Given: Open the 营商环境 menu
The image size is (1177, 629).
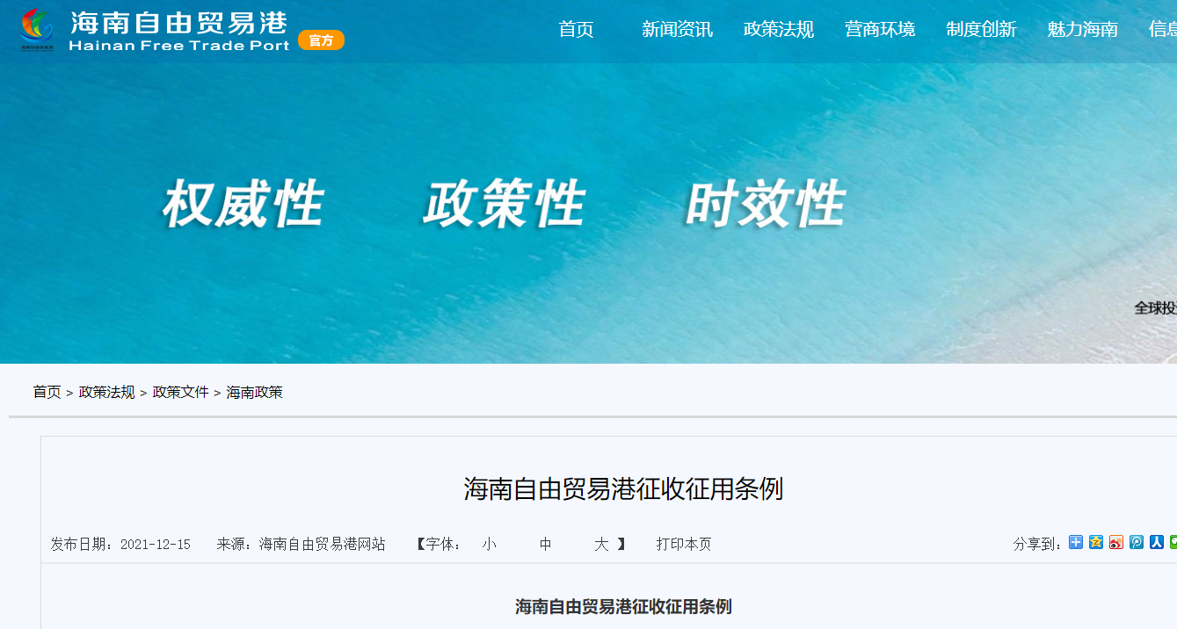Looking at the screenshot, I should tap(880, 30).
